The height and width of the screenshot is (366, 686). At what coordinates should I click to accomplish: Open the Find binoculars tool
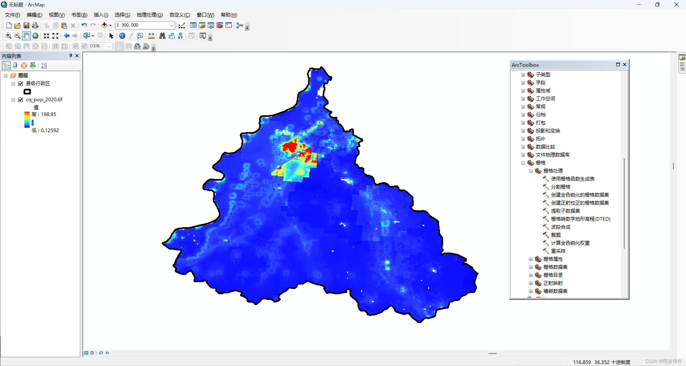tap(162, 36)
